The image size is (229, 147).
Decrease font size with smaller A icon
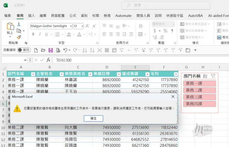[x=94, y=26]
